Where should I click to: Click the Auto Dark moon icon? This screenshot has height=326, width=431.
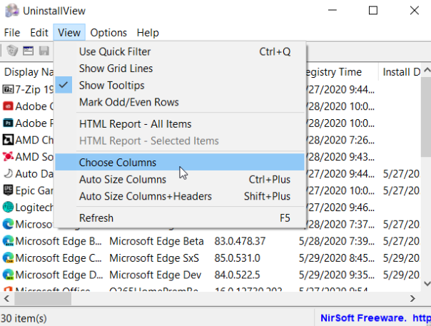pyautogui.click(x=8, y=173)
